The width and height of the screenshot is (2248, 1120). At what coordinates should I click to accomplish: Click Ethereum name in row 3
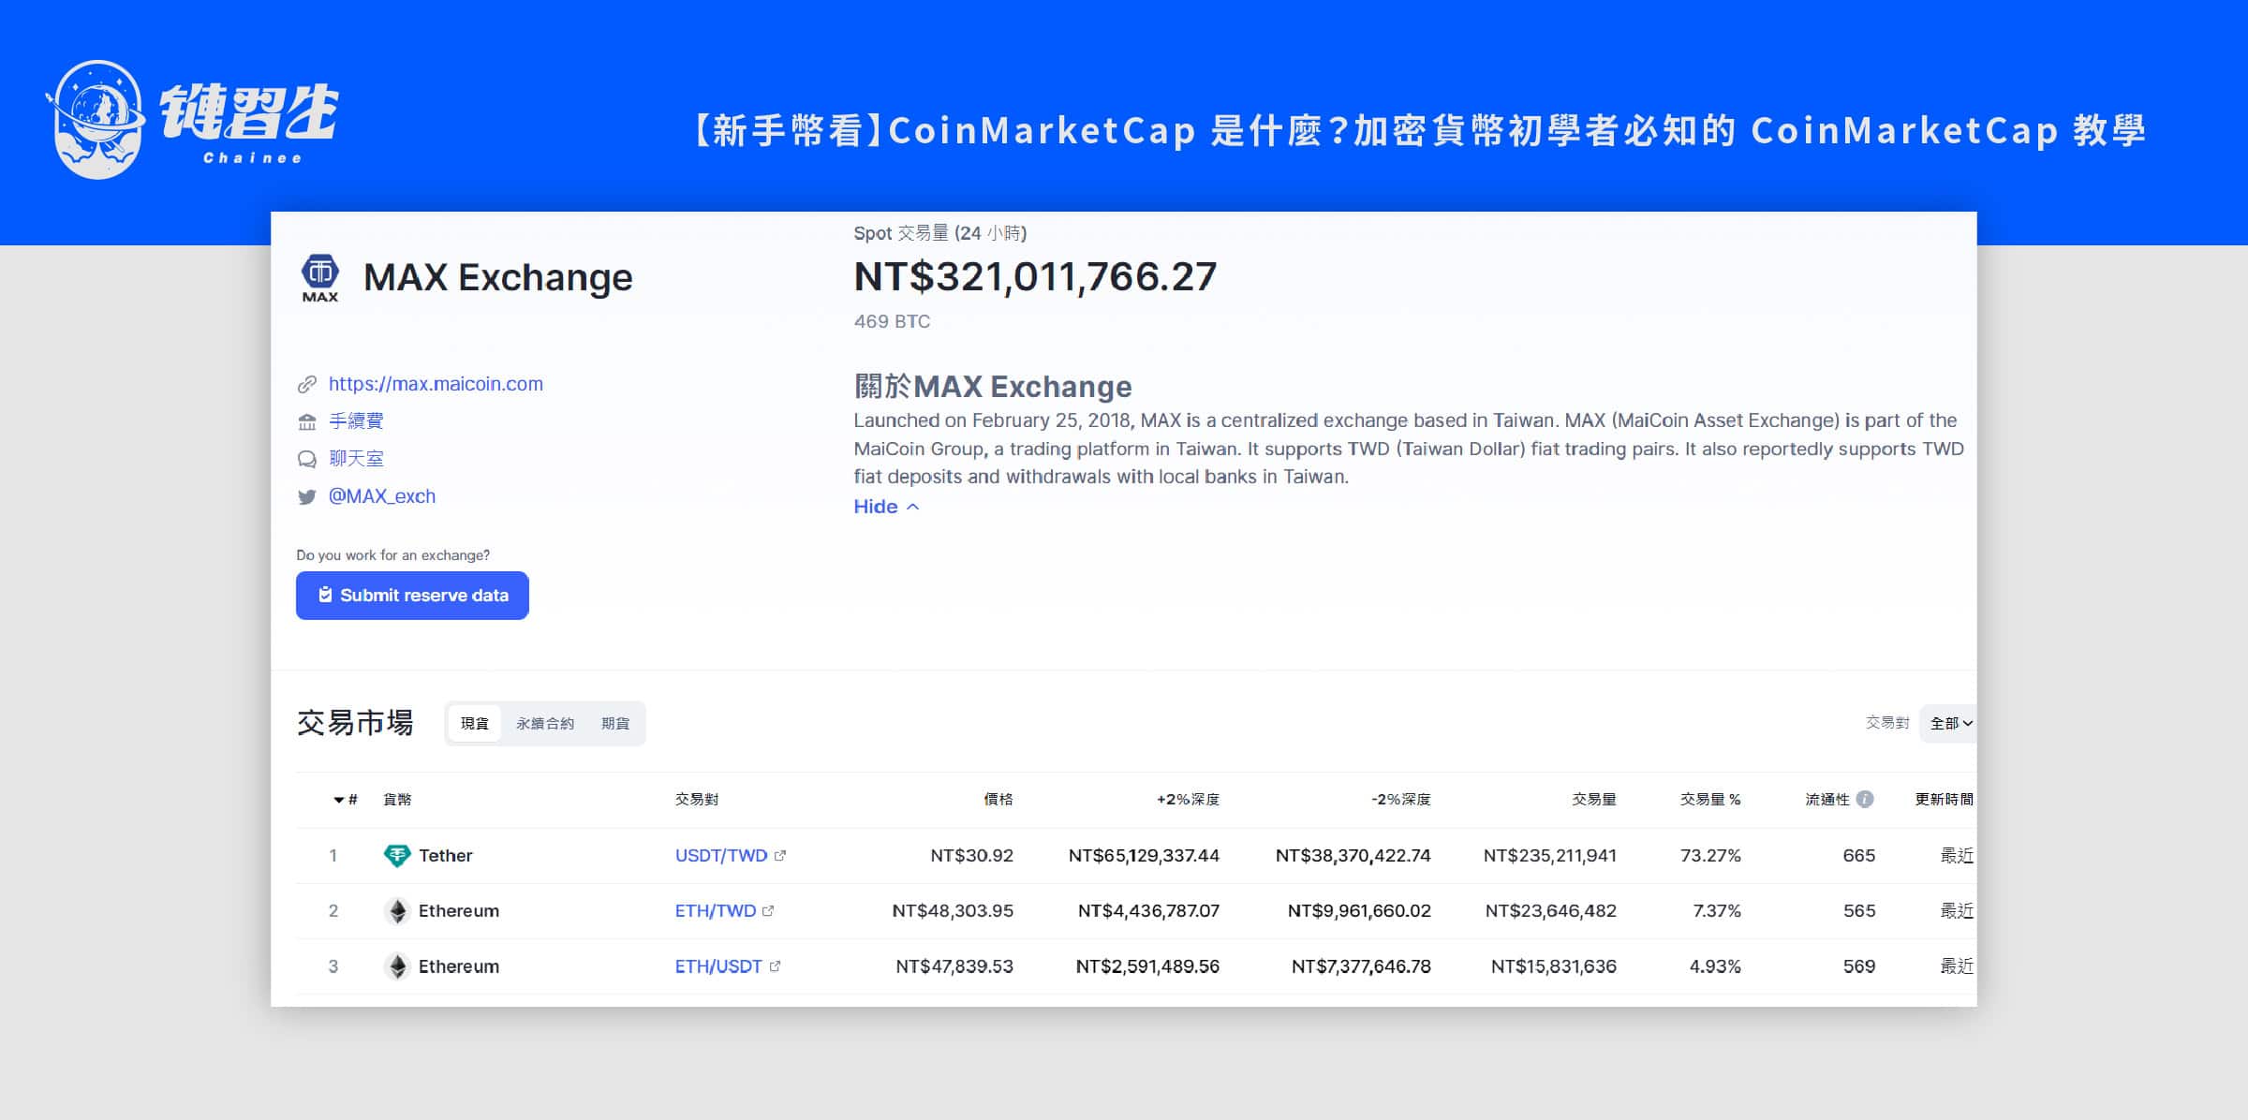click(x=459, y=965)
